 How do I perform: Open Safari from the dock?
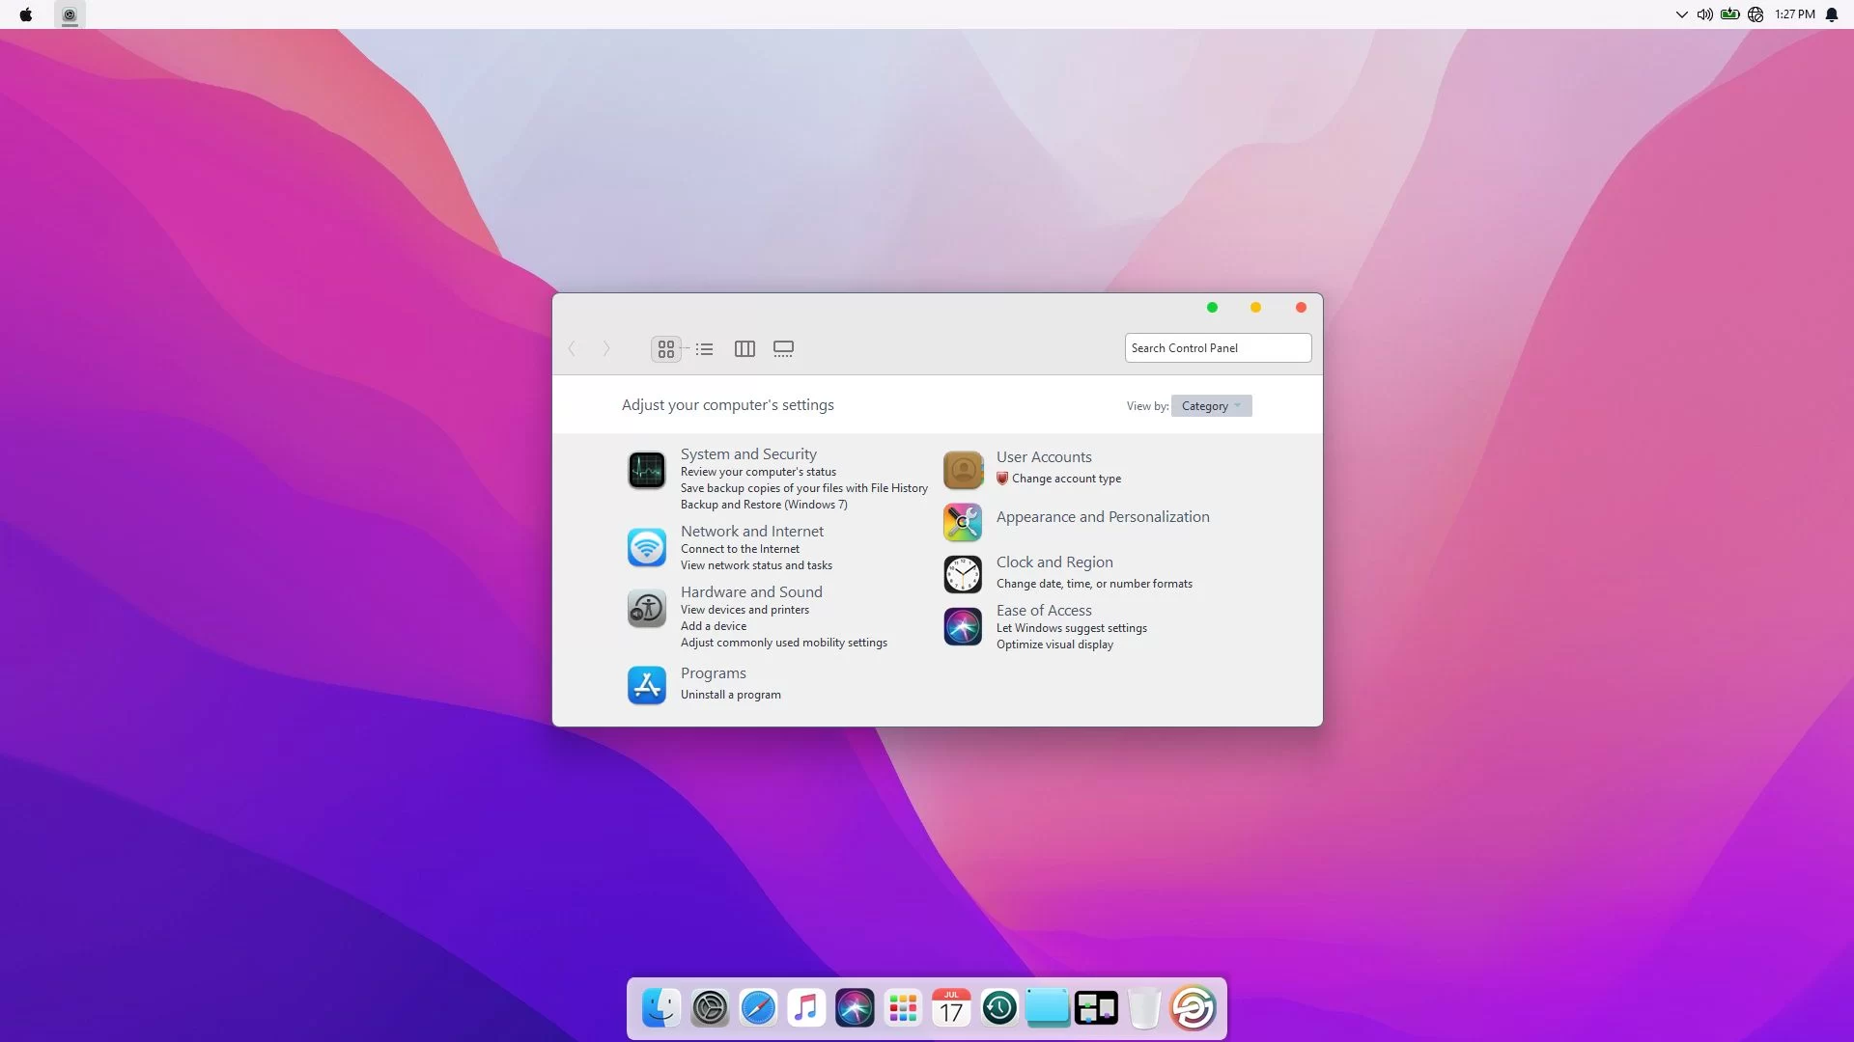click(x=758, y=1008)
